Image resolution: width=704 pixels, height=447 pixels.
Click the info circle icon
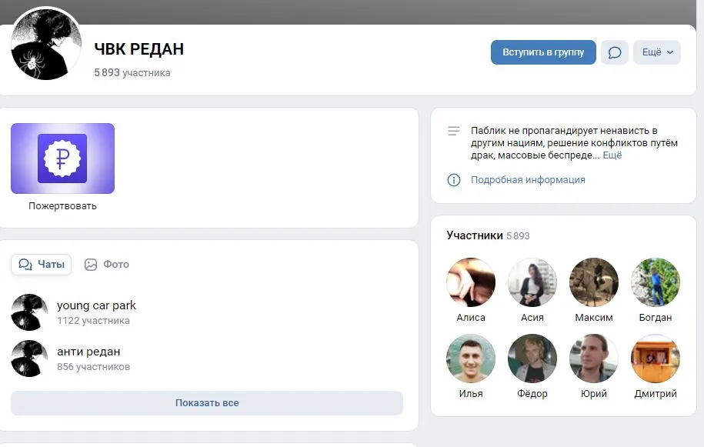[x=454, y=180]
